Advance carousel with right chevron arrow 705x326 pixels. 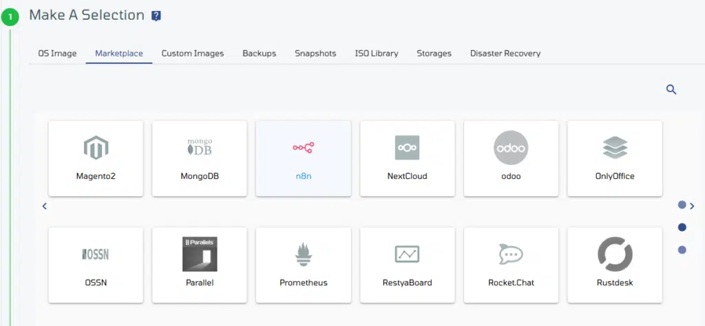point(693,206)
